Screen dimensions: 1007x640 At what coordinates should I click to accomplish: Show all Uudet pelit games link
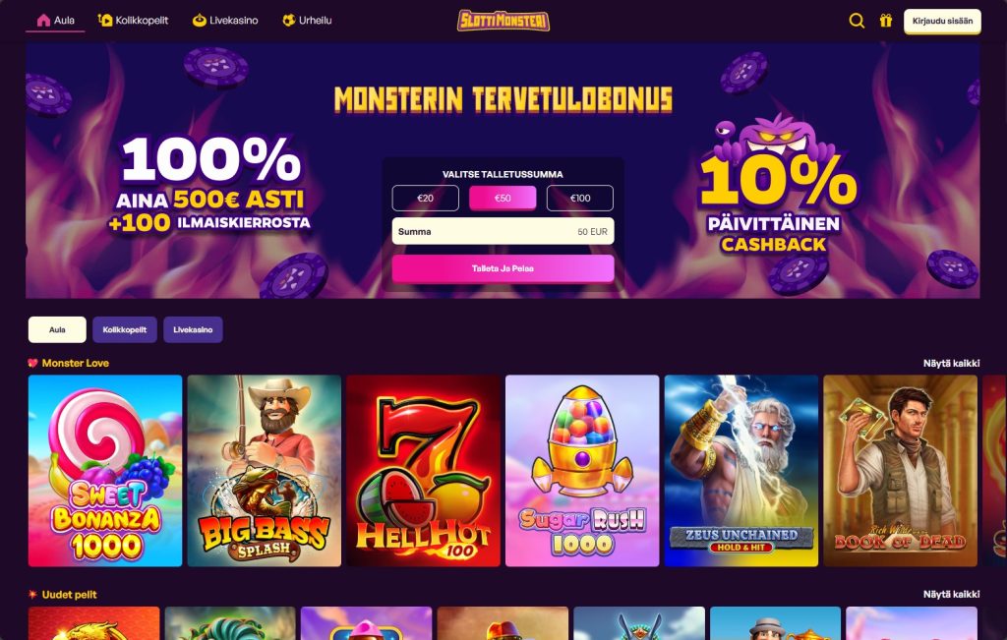[951, 594]
